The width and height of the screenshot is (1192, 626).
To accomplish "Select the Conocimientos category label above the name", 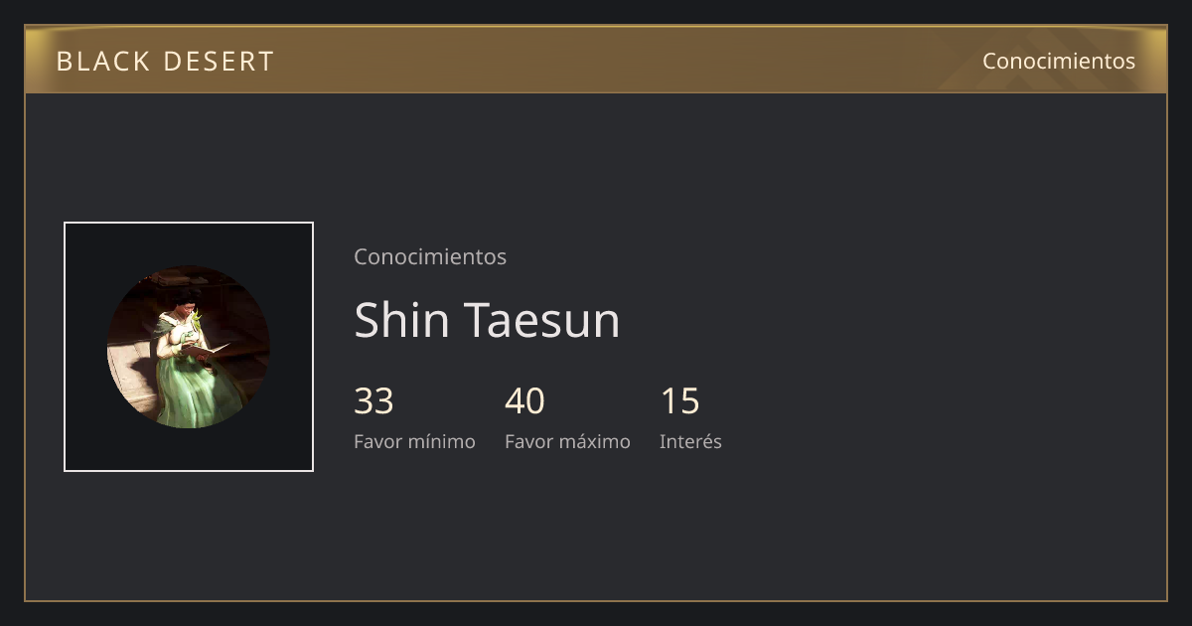I will click(430, 256).
